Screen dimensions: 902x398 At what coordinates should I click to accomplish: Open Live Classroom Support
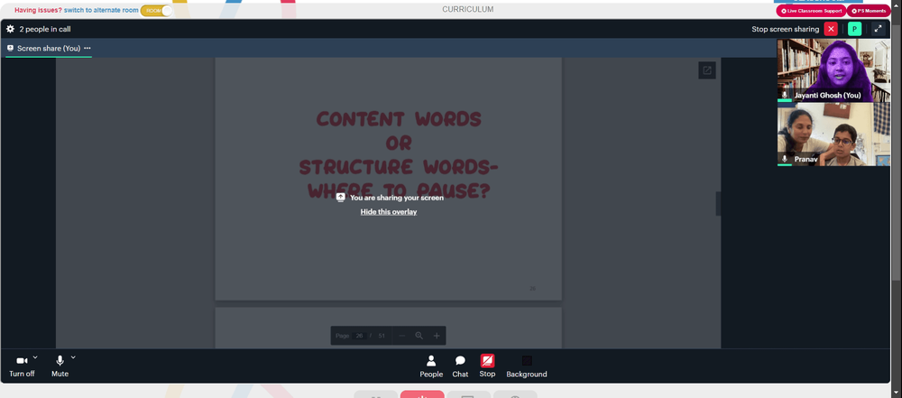(811, 10)
